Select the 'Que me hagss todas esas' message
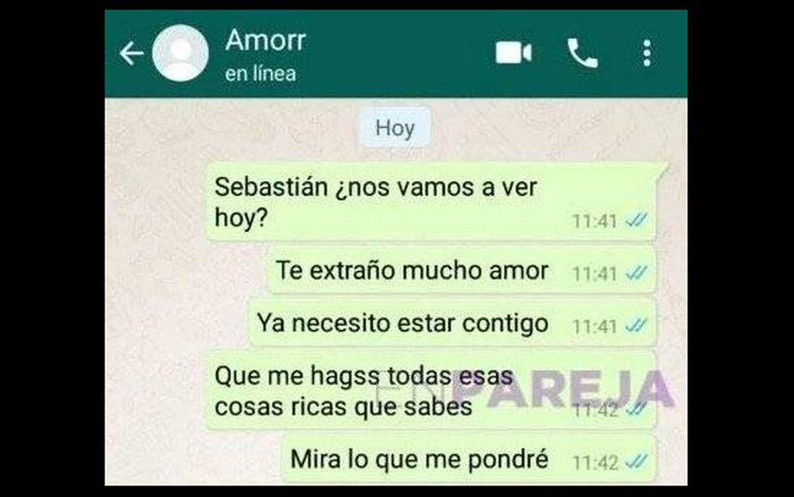Viewport: 794px width, 497px height. [431, 391]
